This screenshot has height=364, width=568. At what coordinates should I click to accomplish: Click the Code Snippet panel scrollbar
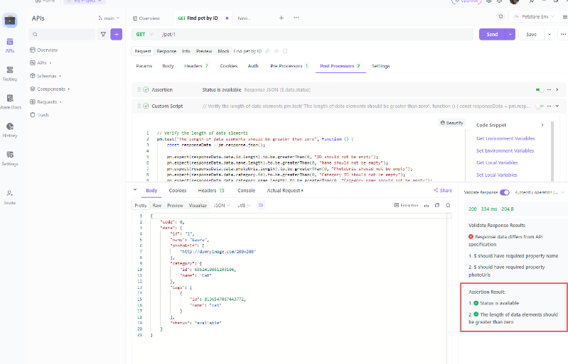[x=552, y=151]
